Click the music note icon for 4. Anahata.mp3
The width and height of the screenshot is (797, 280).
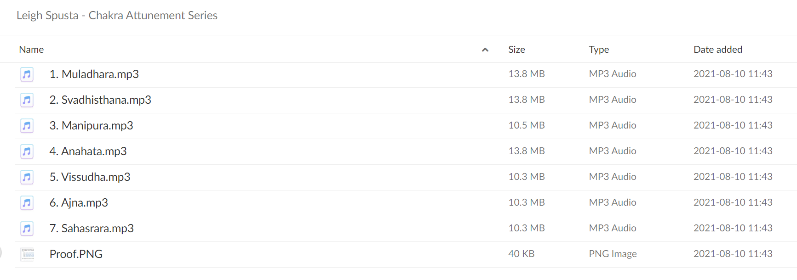(x=27, y=151)
